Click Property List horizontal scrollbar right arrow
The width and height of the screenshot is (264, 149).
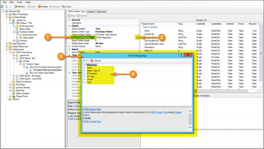pyautogui.click(x=258, y=91)
